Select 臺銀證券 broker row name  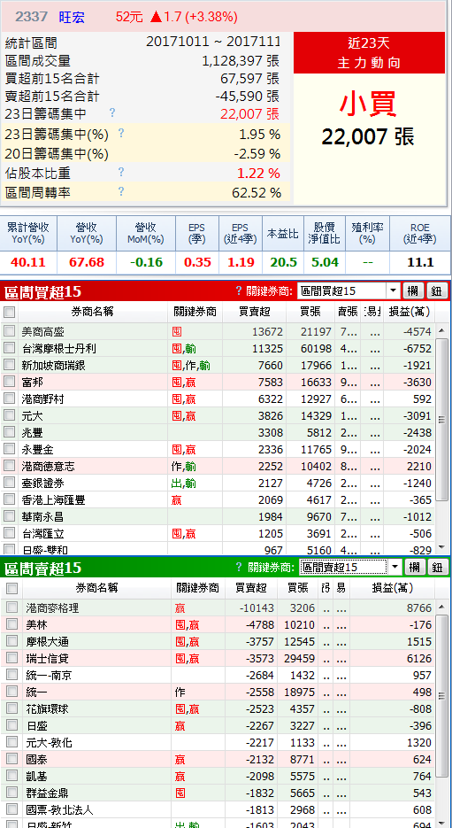(x=42, y=484)
